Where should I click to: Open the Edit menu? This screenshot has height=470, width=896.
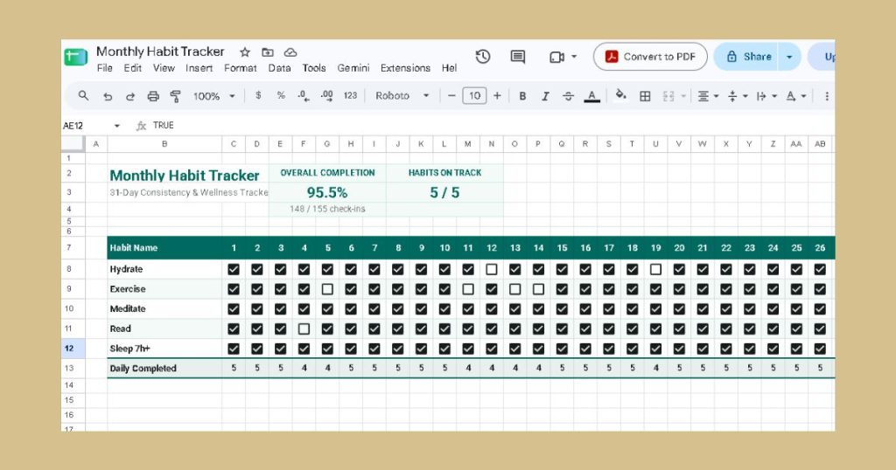[133, 68]
